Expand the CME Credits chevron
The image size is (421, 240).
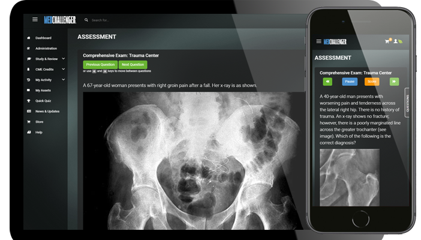(x=64, y=69)
